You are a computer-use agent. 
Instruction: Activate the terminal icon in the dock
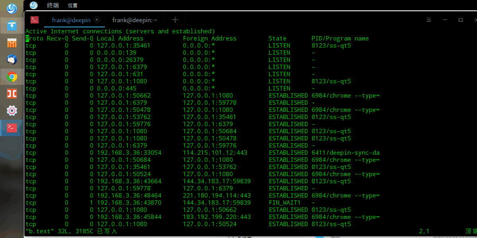12,128
